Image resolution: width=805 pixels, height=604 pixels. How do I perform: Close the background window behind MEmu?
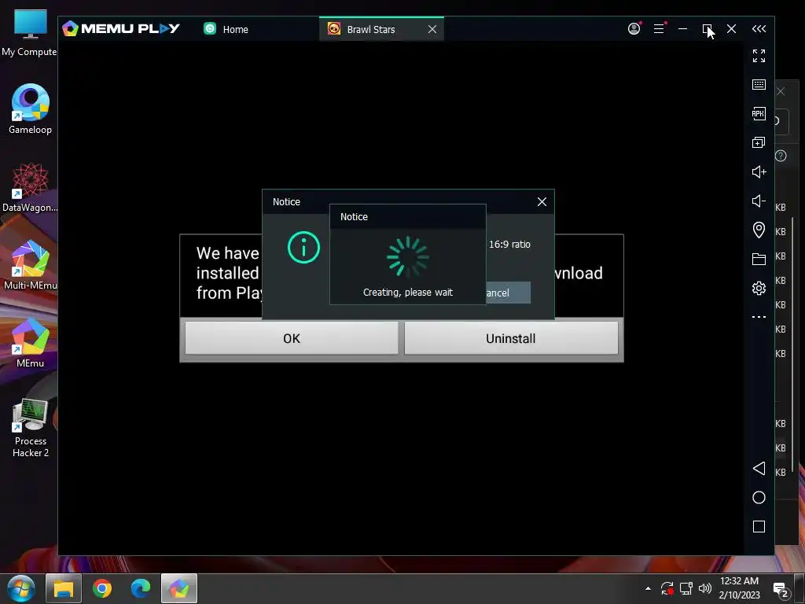[x=781, y=91]
